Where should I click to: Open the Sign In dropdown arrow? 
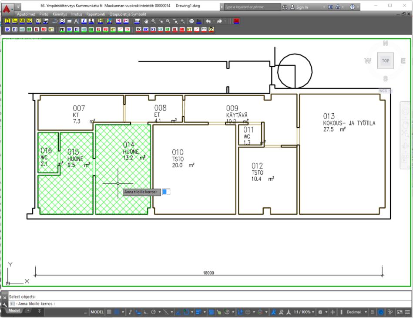tap(324, 7)
